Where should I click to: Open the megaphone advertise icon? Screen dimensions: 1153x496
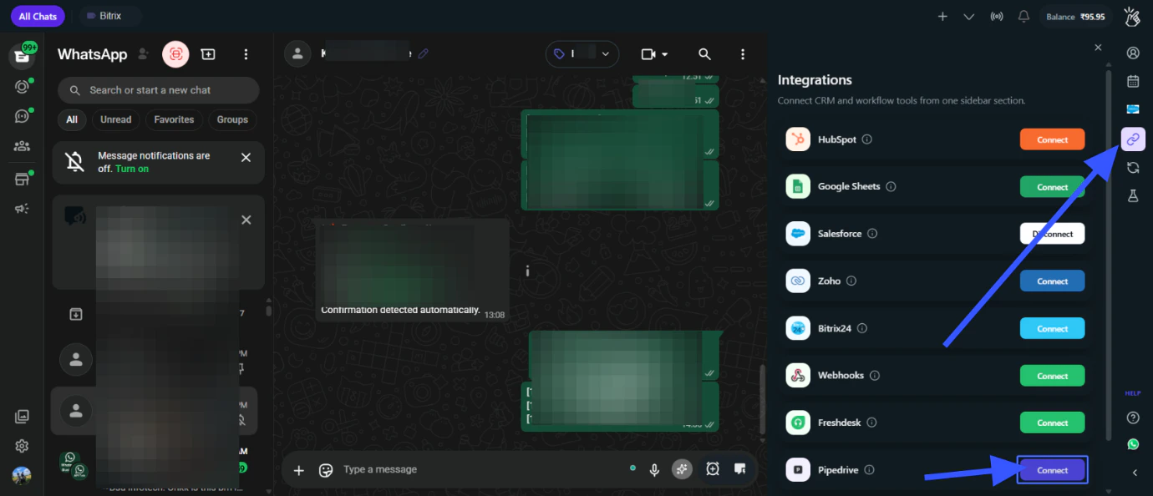tap(22, 209)
